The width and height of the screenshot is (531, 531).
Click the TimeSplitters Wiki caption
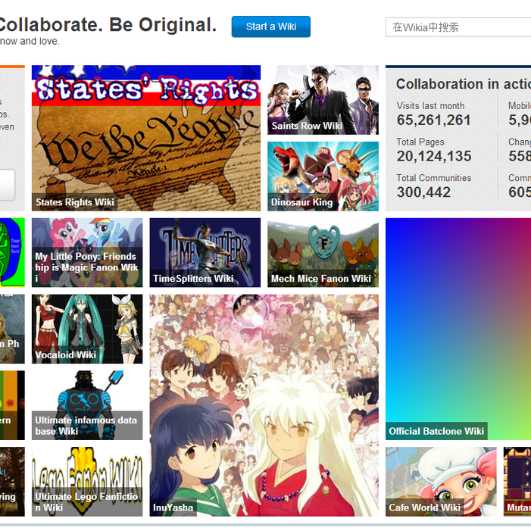coord(193,278)
